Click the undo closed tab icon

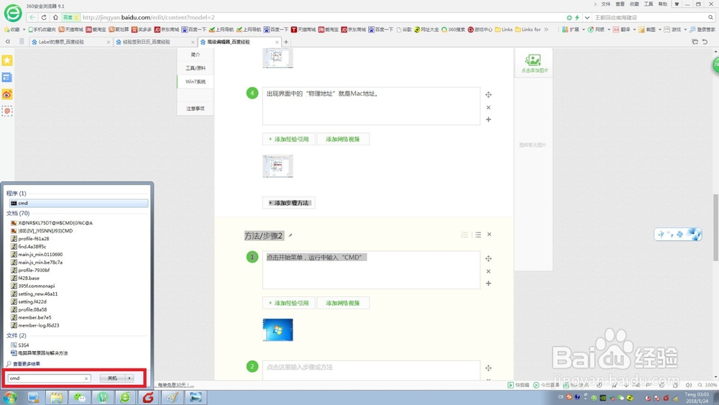[705, 42]
